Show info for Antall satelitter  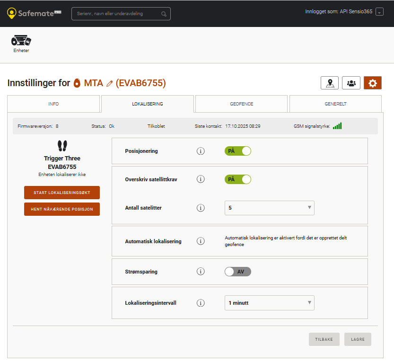pyautogui.click(x=201, y=208)
